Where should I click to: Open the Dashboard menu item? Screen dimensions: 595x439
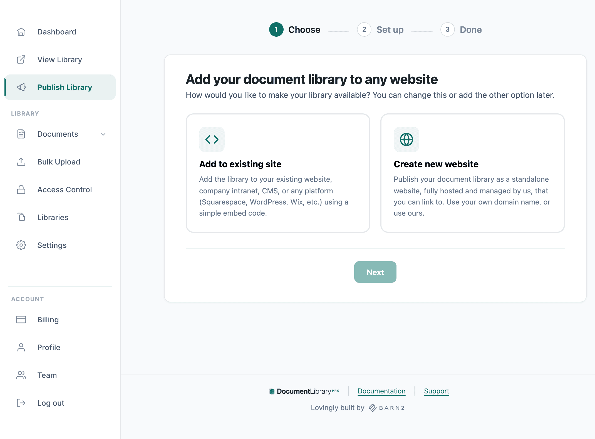coord(60,32)
